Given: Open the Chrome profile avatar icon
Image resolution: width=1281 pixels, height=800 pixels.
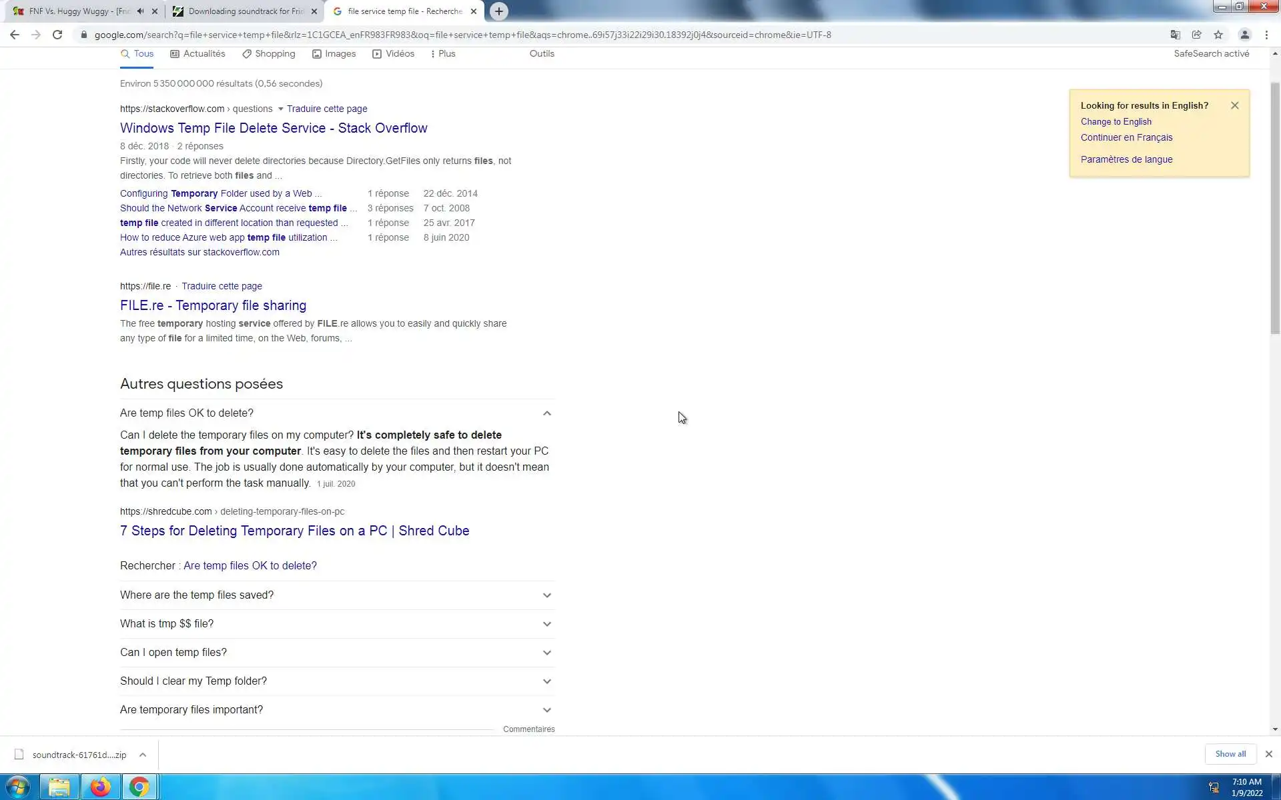Looking at the screenshot, I should tap(1244, 35).
